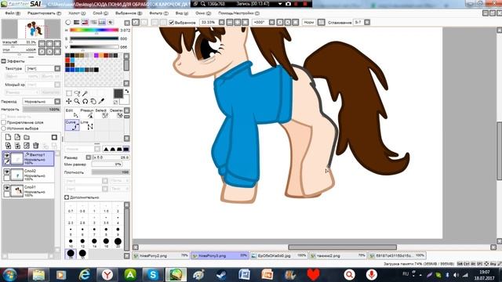Pick the sharpest triangle brush edge shape

106,149
